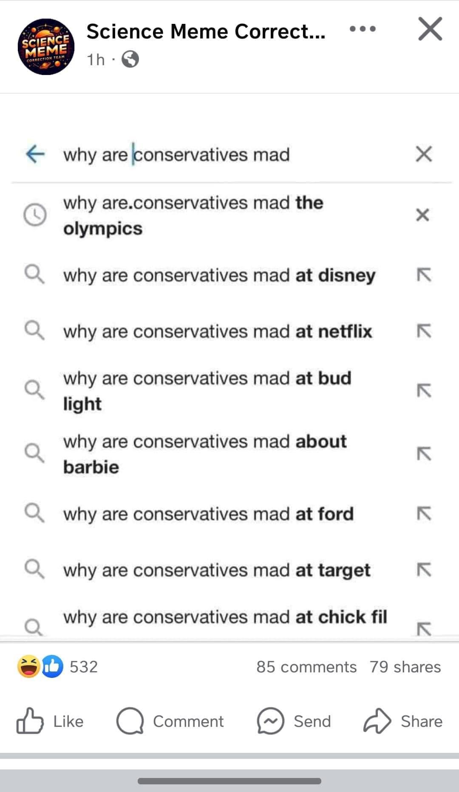Open the post's three-dot options menu

[x=363, y=29]
